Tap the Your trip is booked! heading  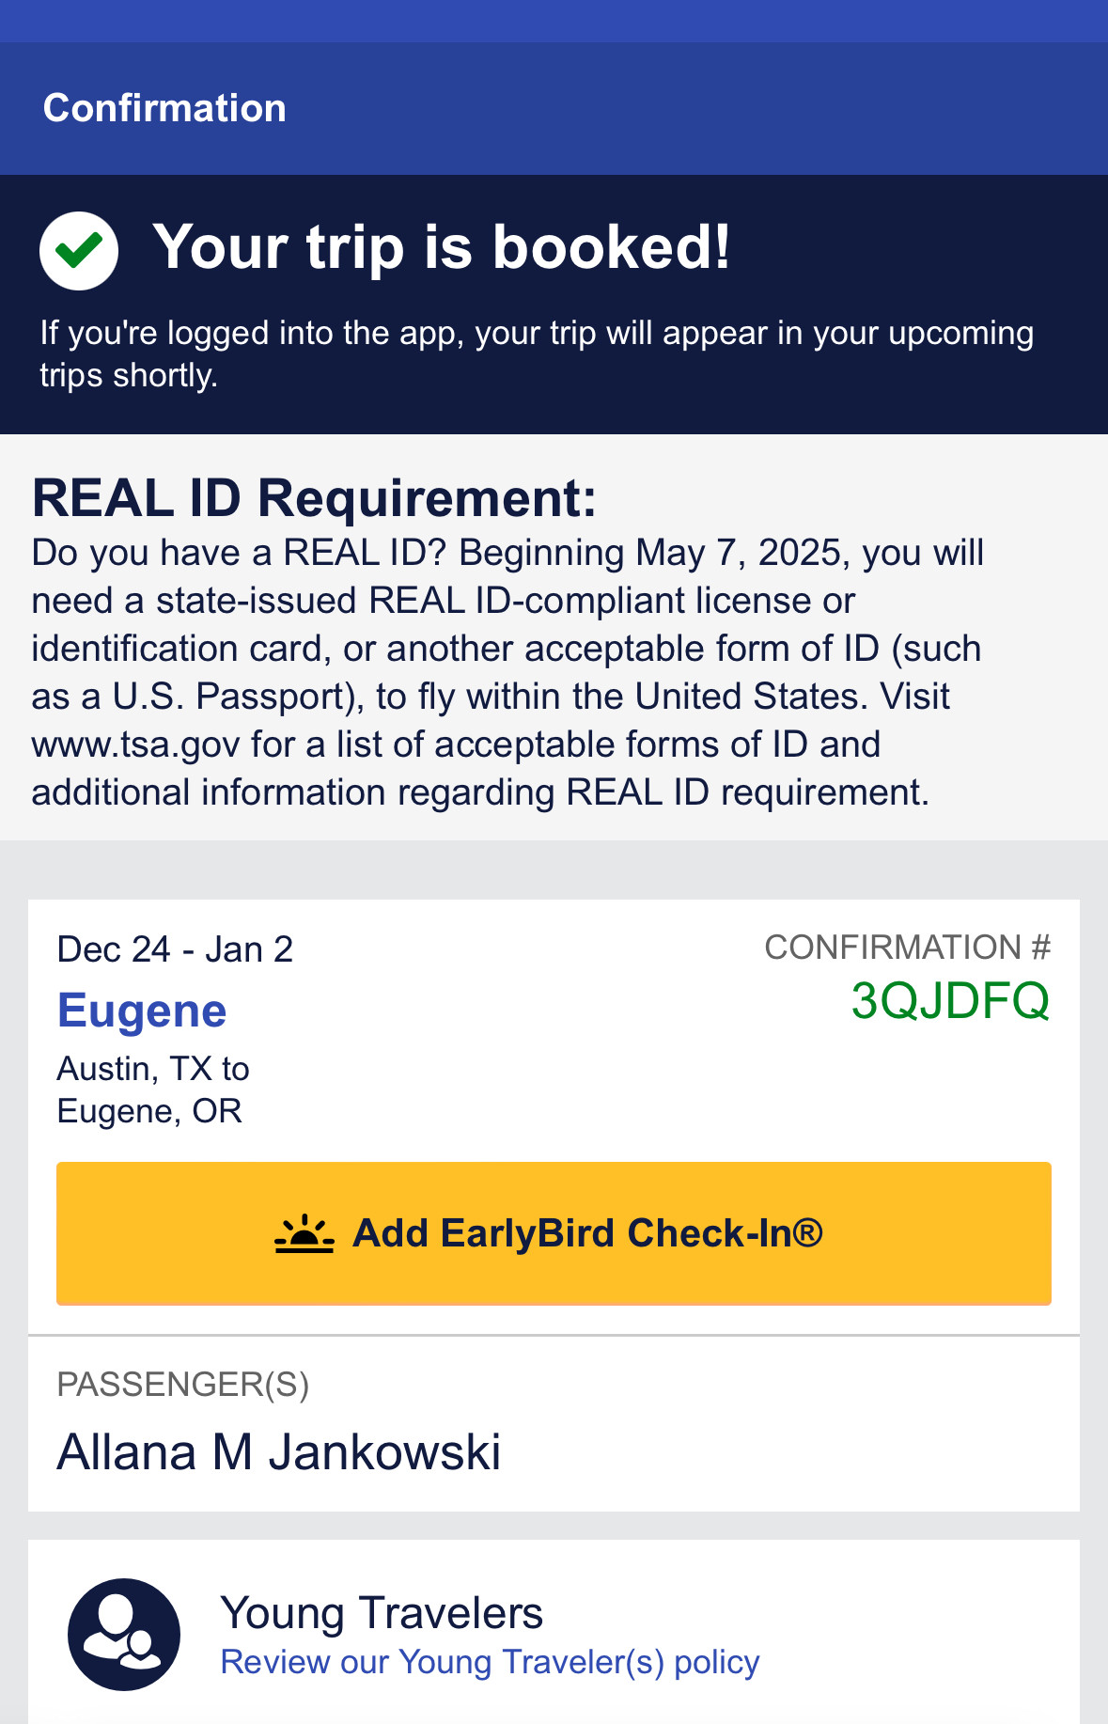coord(442,247)
